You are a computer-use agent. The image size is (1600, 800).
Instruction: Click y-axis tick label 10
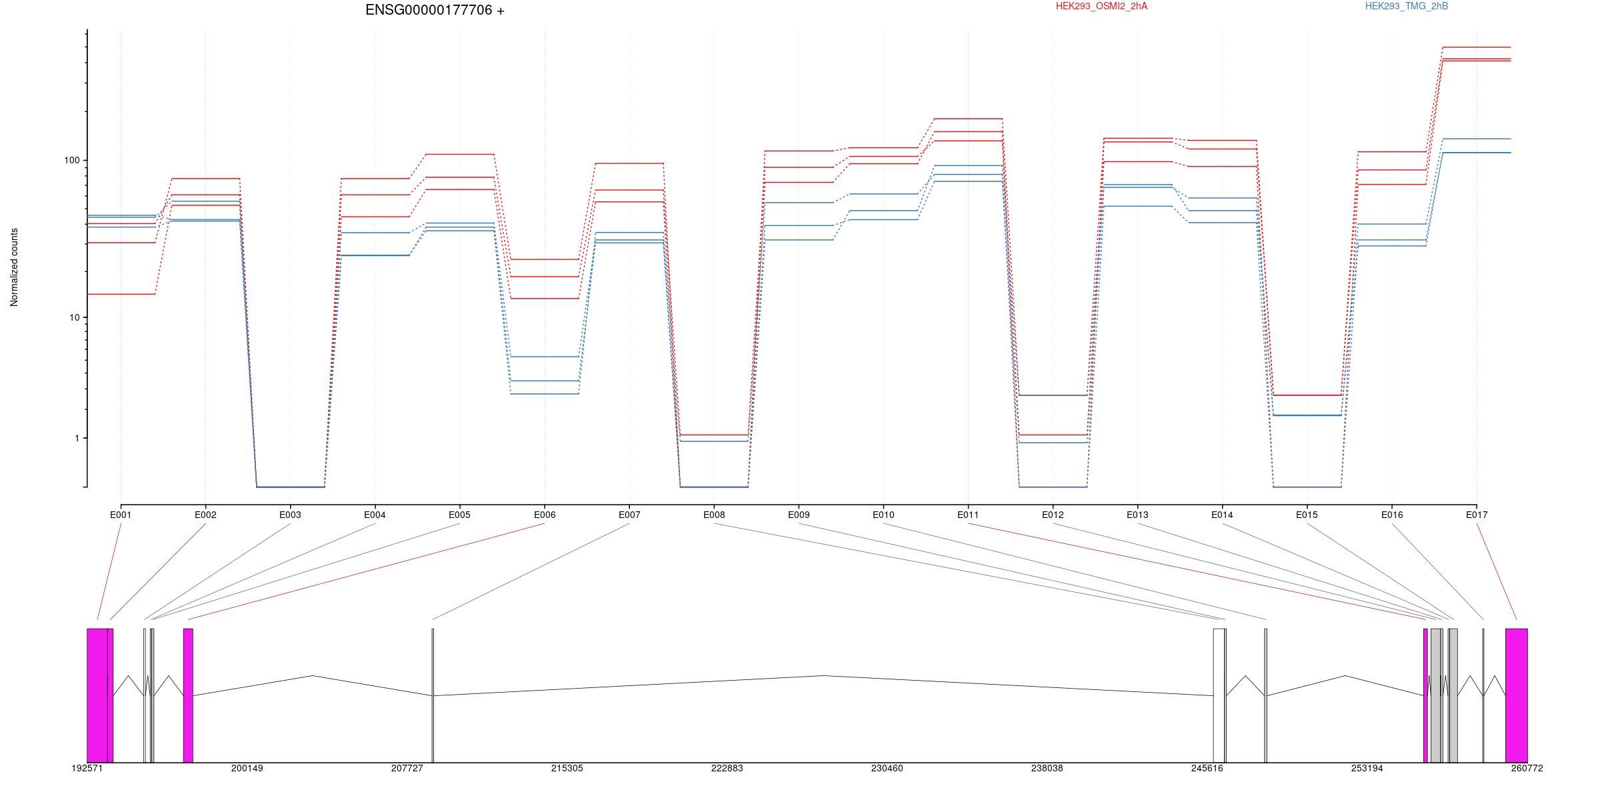74,317
